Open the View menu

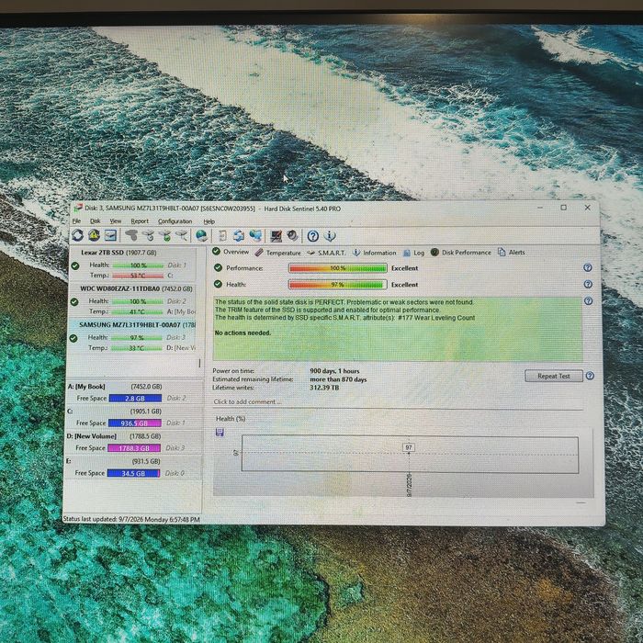pos(116,221)
